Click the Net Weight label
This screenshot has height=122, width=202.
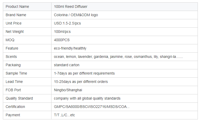coord(15,32)
